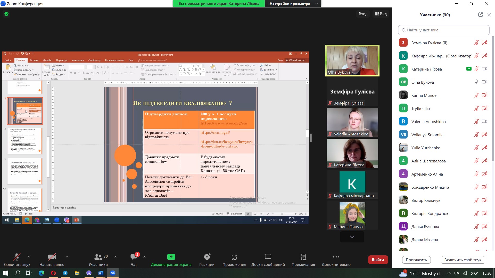Open the Apps (Приложения) button

coord(234,260)
